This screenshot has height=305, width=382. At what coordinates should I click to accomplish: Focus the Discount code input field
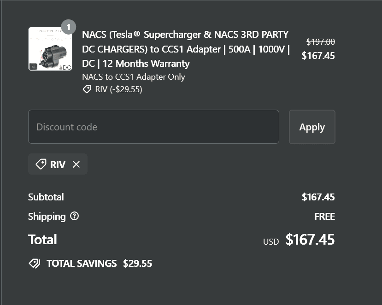pos(153,127)
